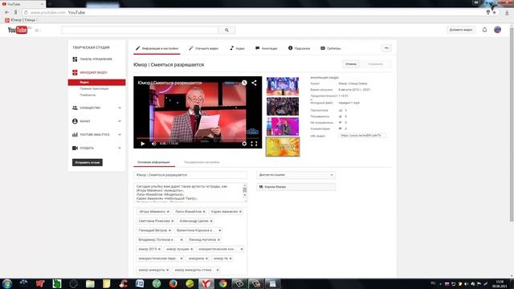The width and height of the screenshot is (514, 289).
Task: Enter fullscreen in video player
Action: tap(254, 144)
